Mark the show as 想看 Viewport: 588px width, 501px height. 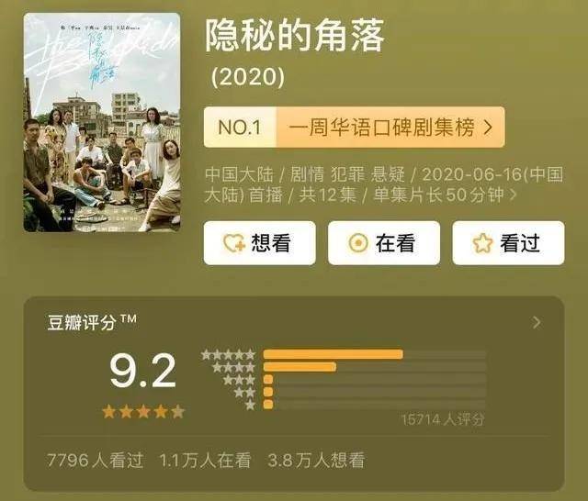tap(260, 243)
